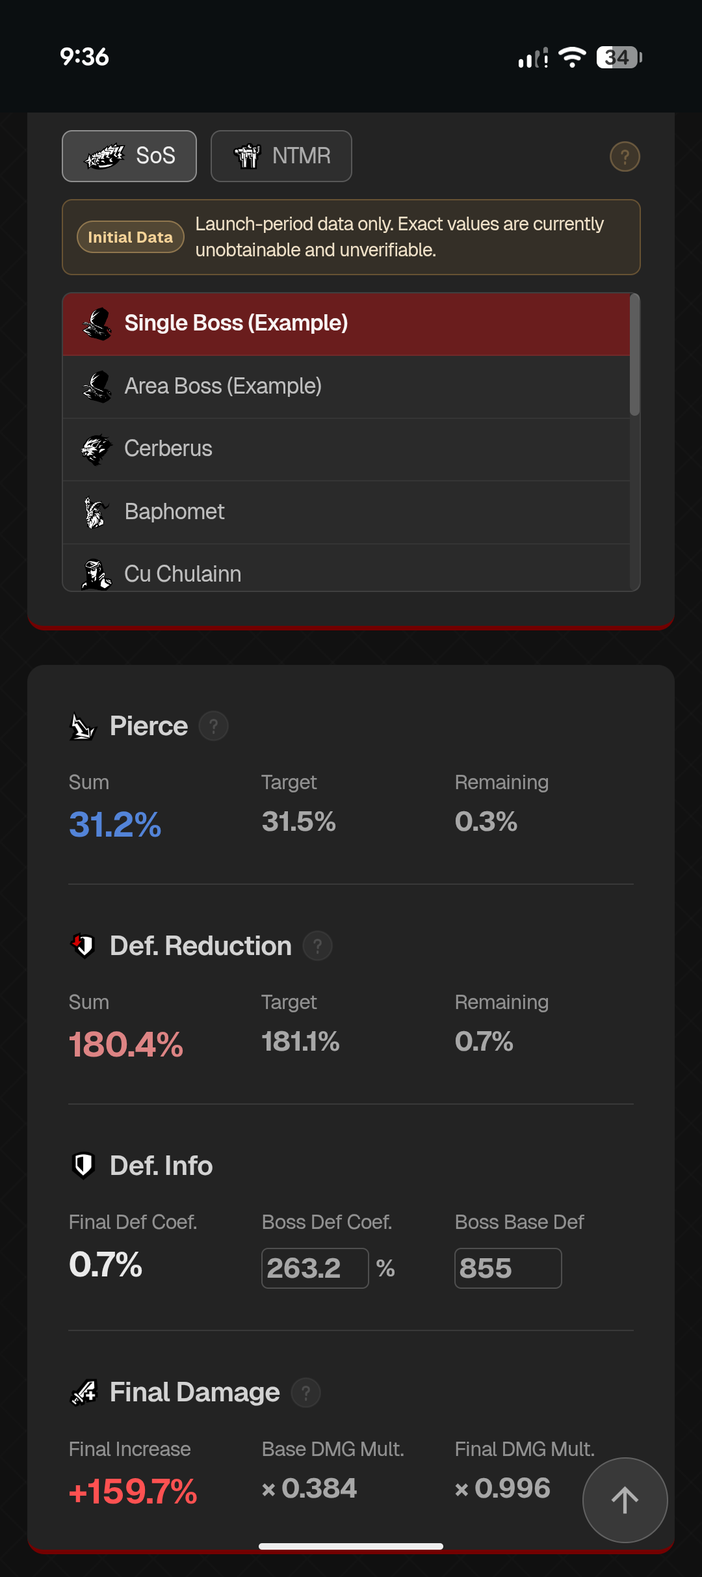Tap the Cerberus boss icon
Image resolution: width=702 pixels, height=1577 pixels.
[96, 450]
